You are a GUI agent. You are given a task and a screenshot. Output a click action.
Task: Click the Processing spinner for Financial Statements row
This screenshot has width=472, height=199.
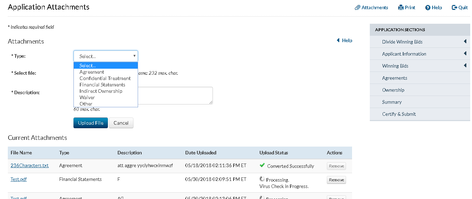pyautogui.click(x=262, y=179)
